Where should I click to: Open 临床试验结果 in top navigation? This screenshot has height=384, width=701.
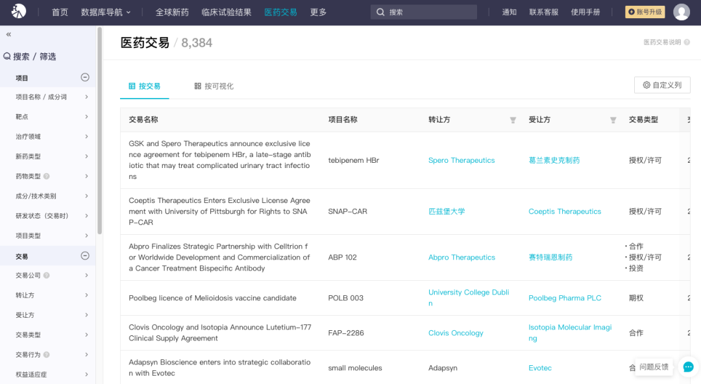click(227, 12)
